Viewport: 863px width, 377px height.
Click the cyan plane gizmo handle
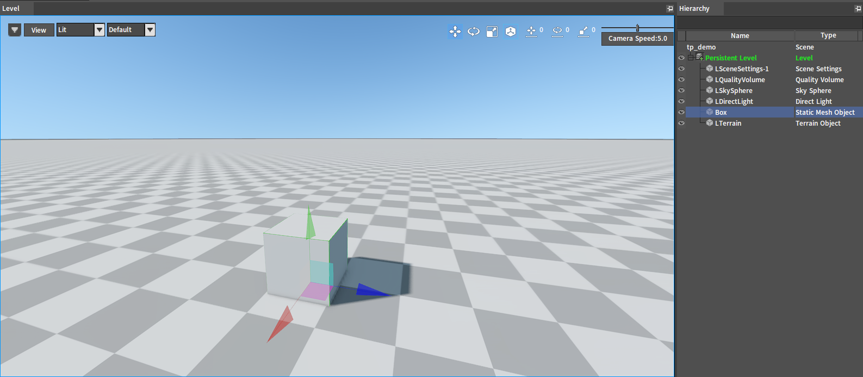pyautogui.click(x=321, y=273)
